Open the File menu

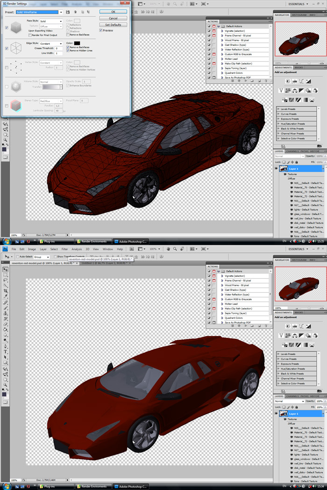click(14, 249)
